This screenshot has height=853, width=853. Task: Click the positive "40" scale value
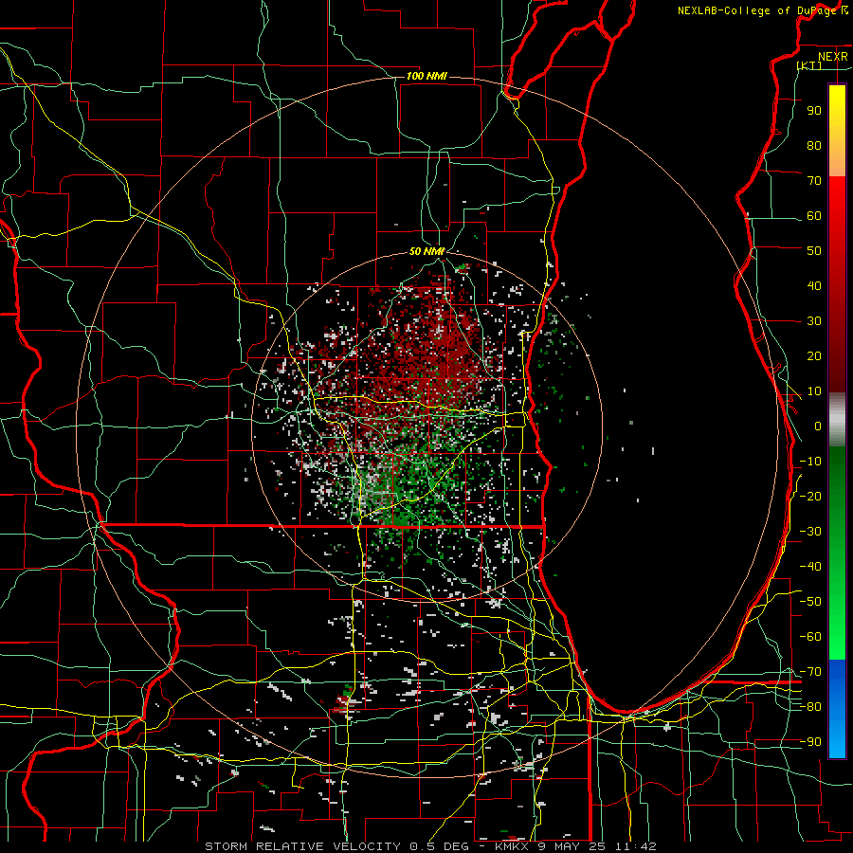coord(814,286)
